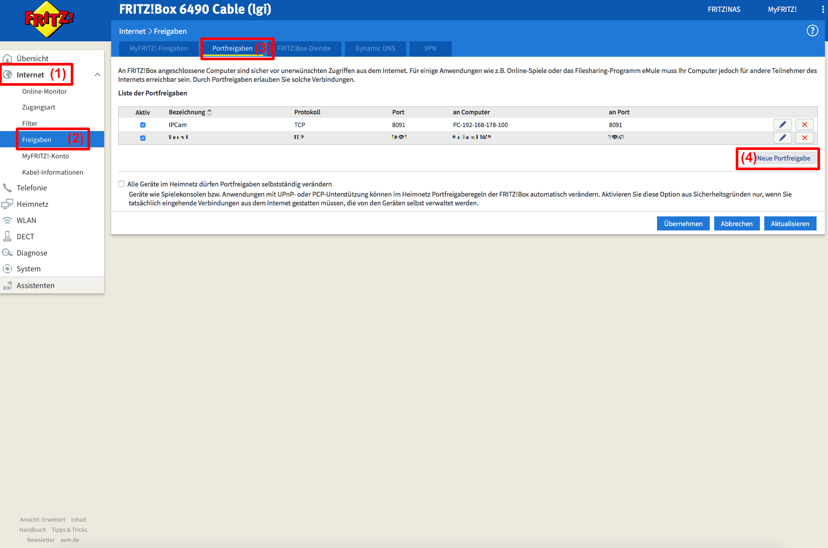The image size is (828, 548).
Task: Click the Protokoll column header
Action: coord(307,112)
